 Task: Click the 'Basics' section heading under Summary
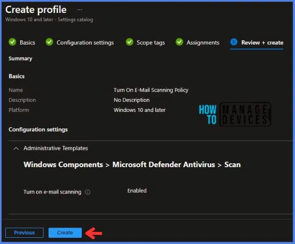point(16,76)
